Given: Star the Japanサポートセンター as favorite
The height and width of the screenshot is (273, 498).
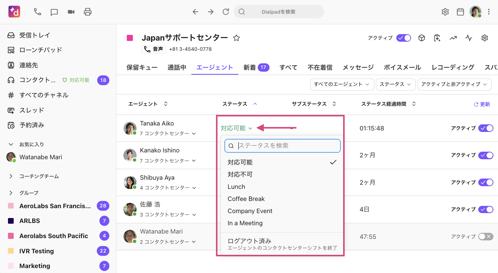Looking at the screenshot, I should pos(236,38).
